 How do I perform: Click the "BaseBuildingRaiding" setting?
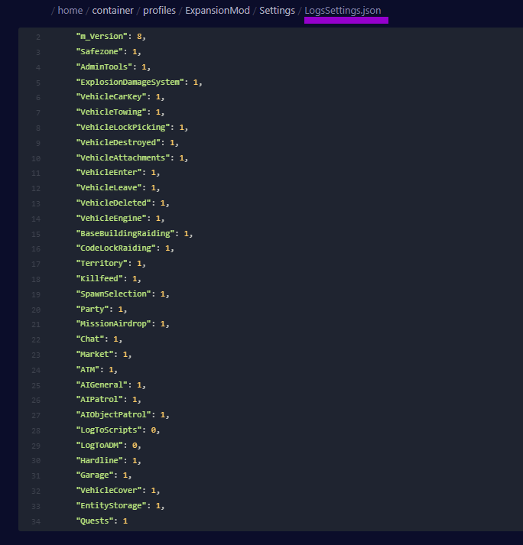(127, 233)
